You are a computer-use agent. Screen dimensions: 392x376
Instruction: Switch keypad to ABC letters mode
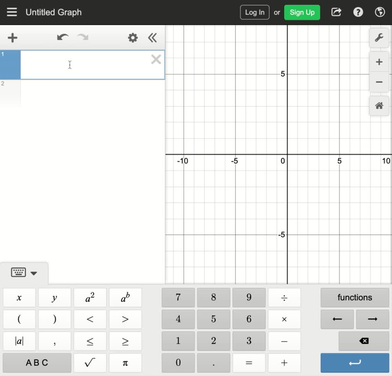pos(37,363)
